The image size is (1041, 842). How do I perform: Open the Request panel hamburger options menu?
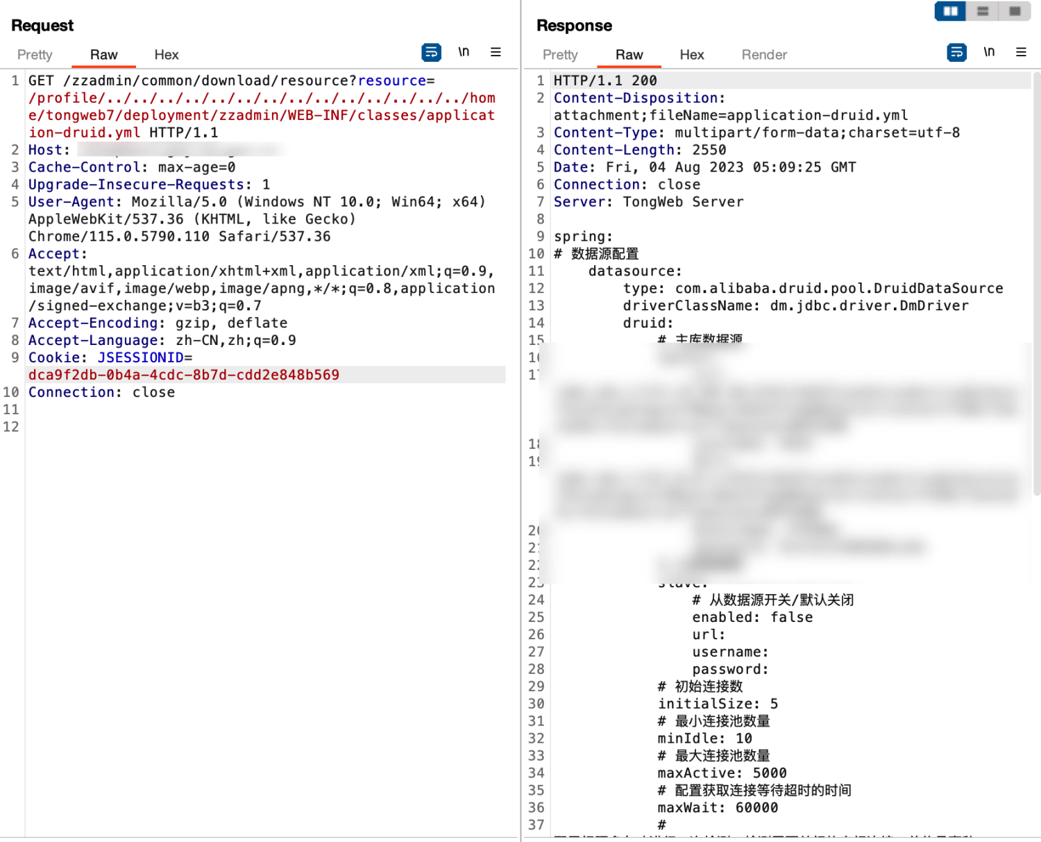coord(496,52)
